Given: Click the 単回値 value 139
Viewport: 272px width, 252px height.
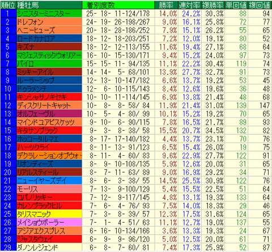Looking at the screenshot, I should point(236,105).
